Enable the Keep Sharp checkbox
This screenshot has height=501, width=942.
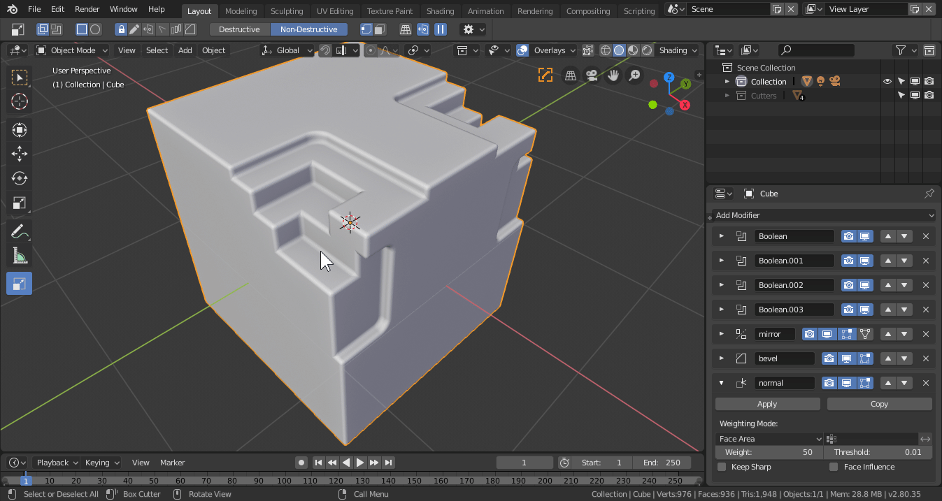722,467
